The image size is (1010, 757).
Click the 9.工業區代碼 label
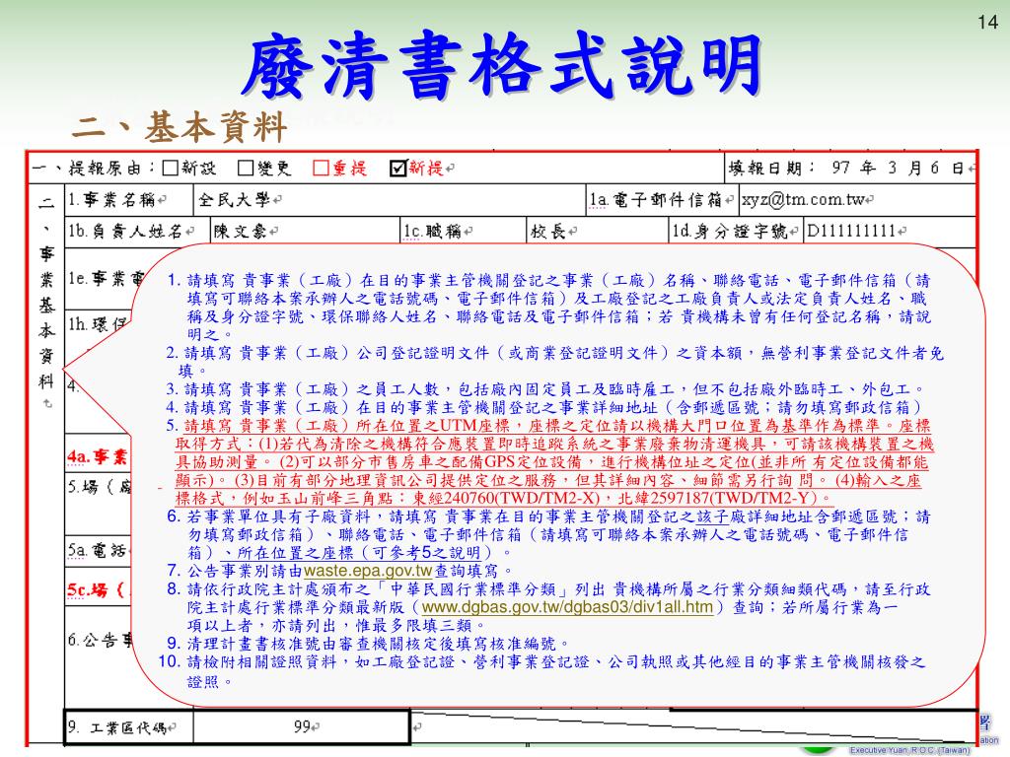click(x=120, y=727)
